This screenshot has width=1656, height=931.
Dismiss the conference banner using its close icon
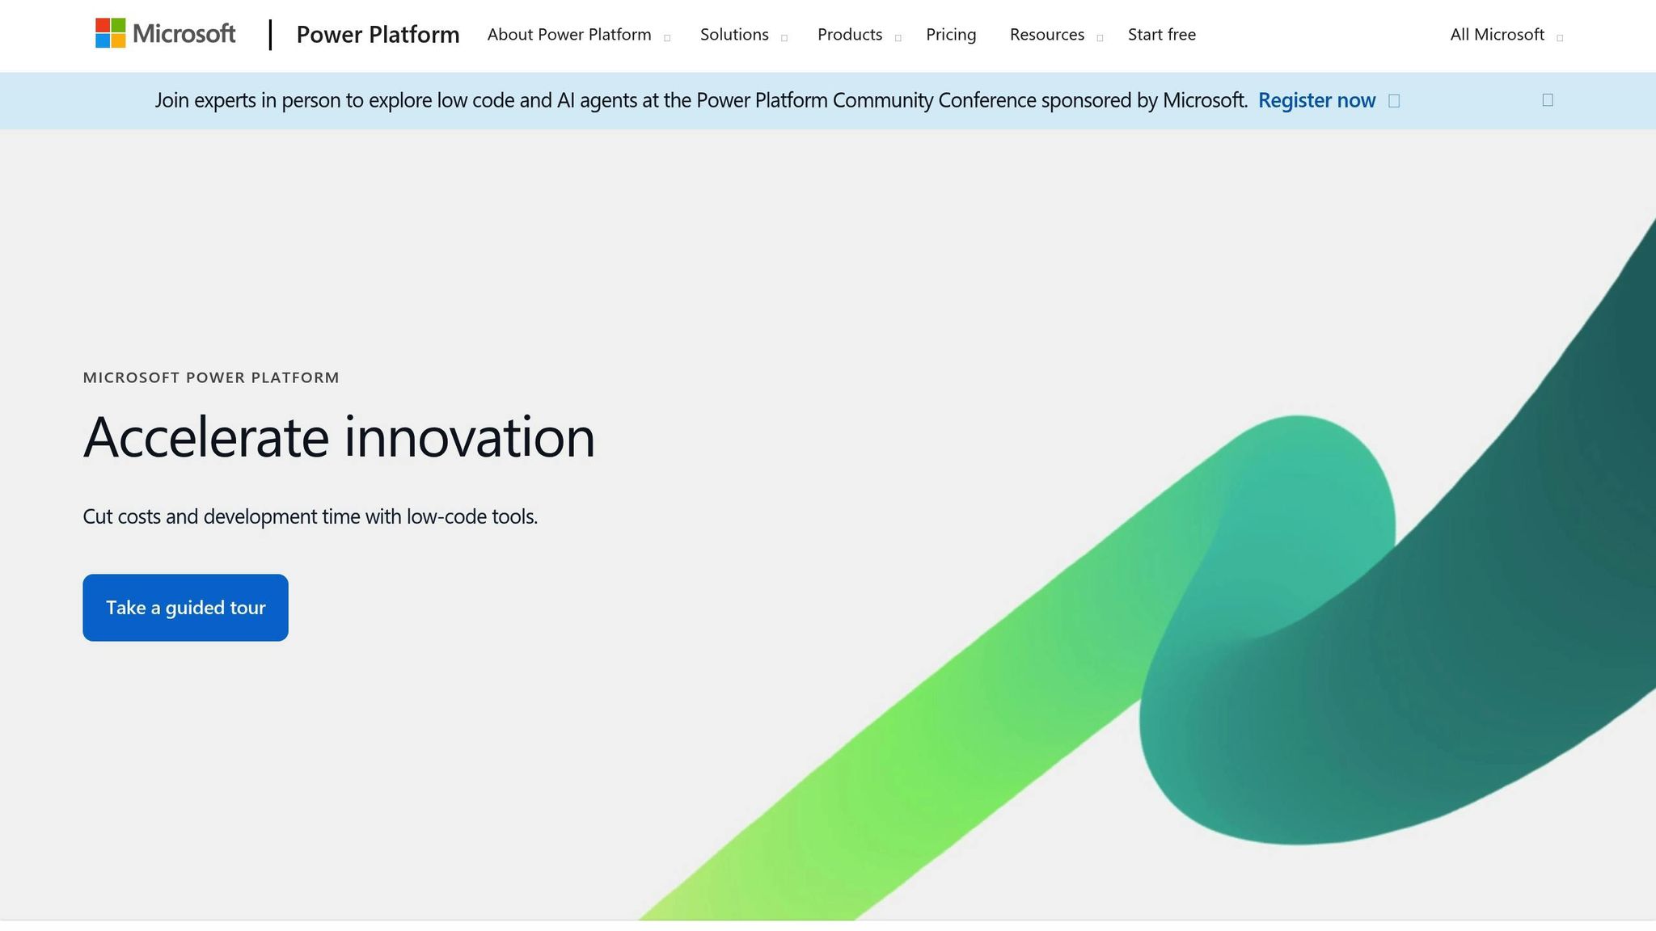tap(1547, 99)
